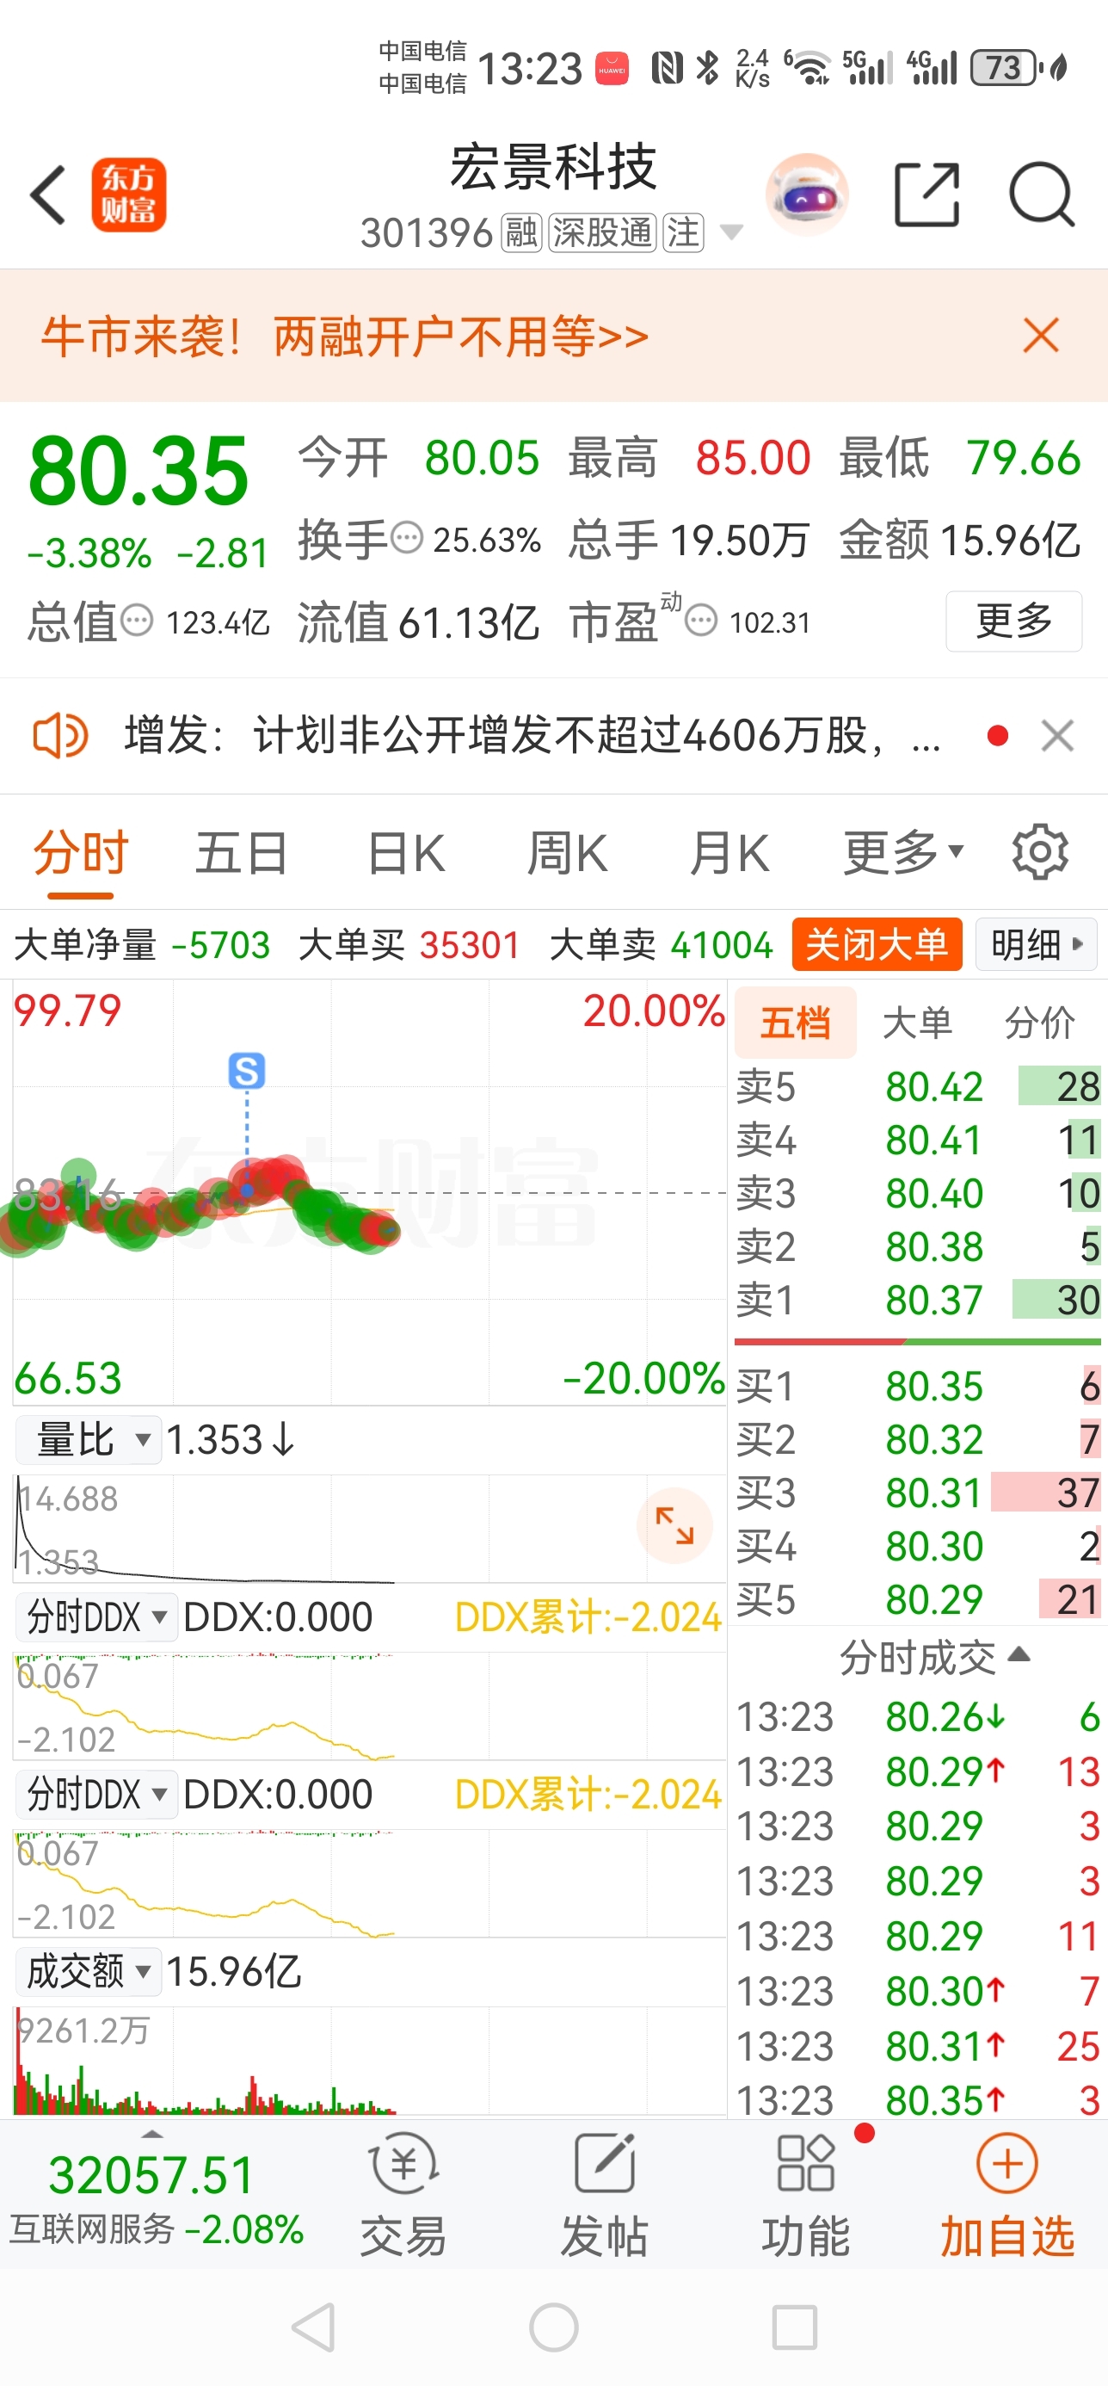Tap the Android recent apps button
This screenshot has height=2386, width=1108.
click(x=794, y=2327)
